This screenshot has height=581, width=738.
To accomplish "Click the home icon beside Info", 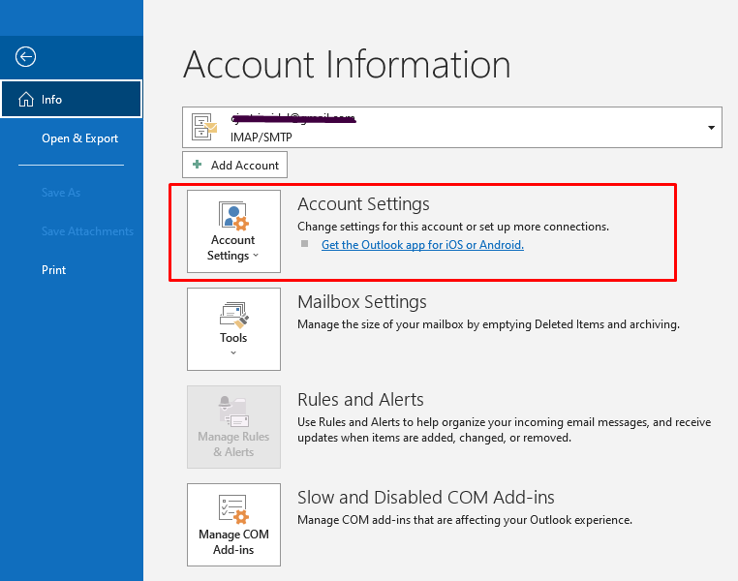I will (26, 100).
